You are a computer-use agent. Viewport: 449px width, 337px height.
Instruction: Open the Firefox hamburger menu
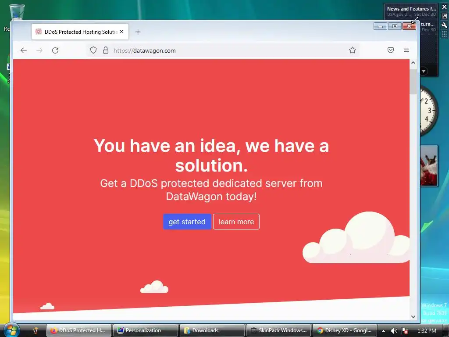tap(406, 50)
